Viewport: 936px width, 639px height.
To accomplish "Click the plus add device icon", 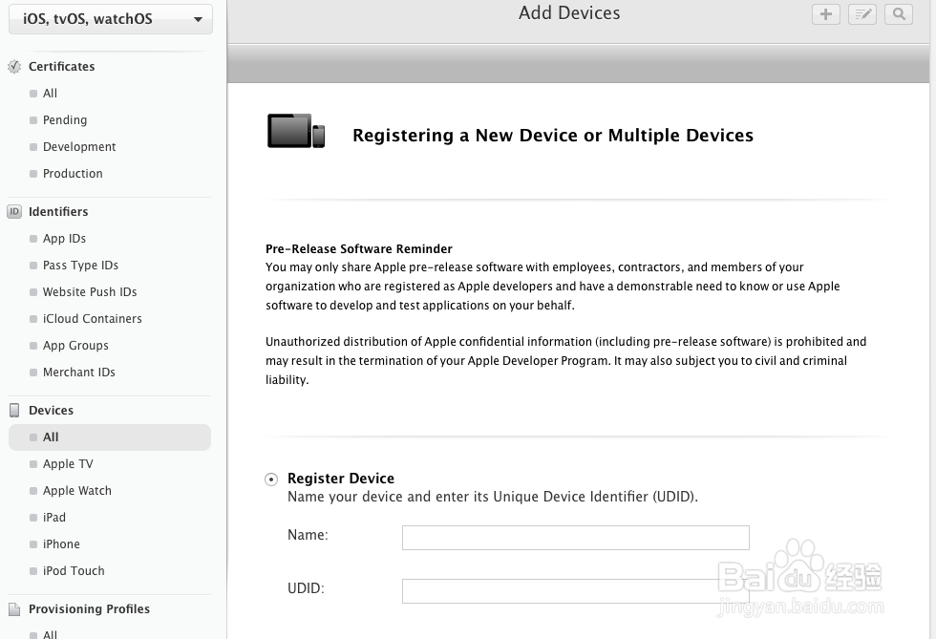I will pos(825,14).
